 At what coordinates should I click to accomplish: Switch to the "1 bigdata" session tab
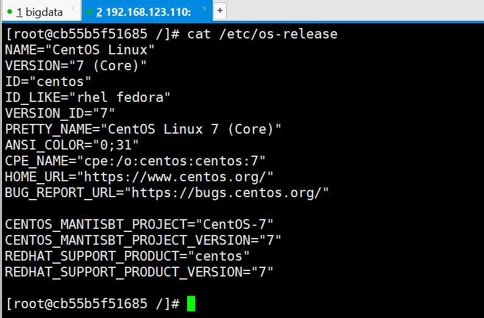point(41,11)
